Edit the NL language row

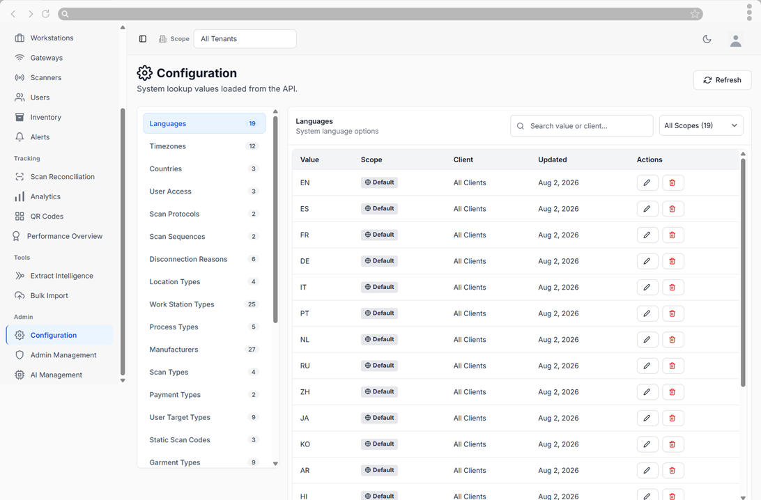point(647,340)
